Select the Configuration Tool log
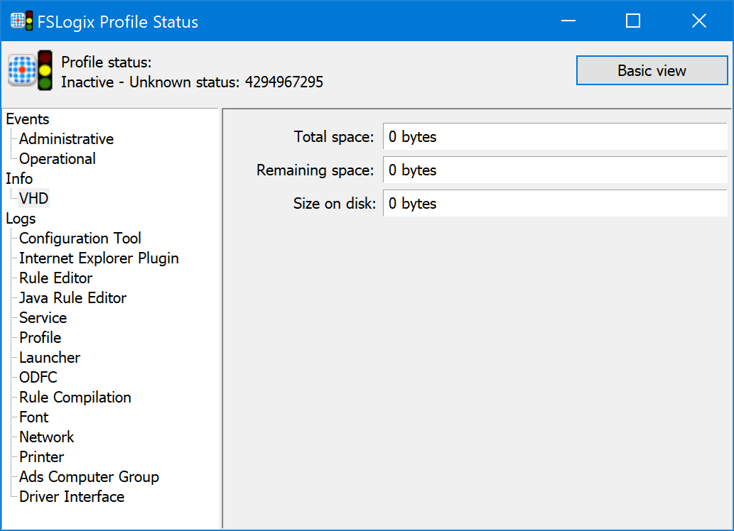The image size is (734, 531). [x=80, y=238]
